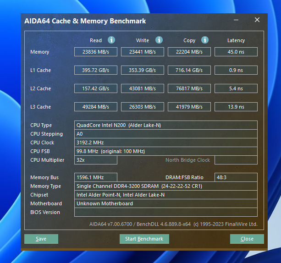Click the Memory copy value 22204 MB/s
Image resolution: width=281 pixels, height=263 pixels.
pos(189,52)
